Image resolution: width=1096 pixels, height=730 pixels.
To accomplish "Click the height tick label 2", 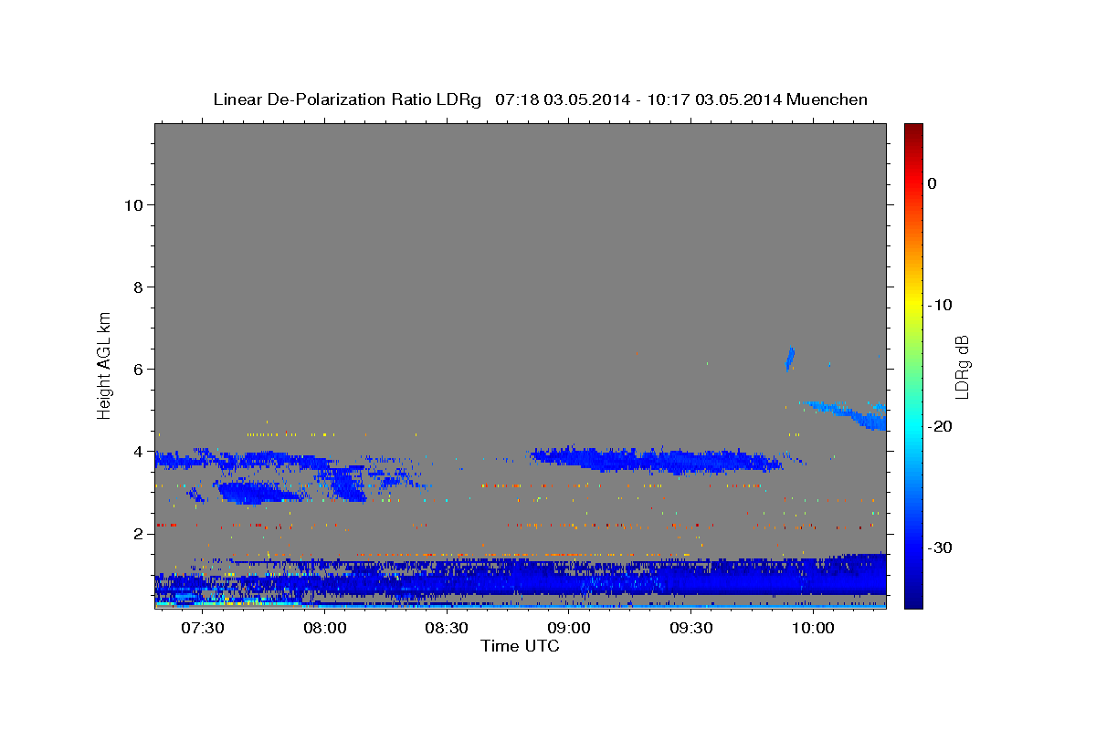I will 138,534.
